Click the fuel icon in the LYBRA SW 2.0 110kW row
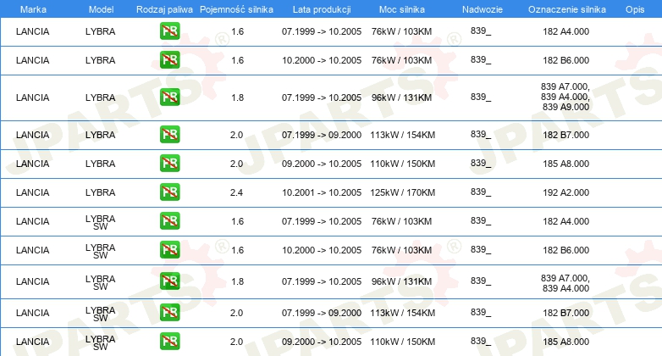This screenshot has width=662, height=356. [x=169, y=341]
